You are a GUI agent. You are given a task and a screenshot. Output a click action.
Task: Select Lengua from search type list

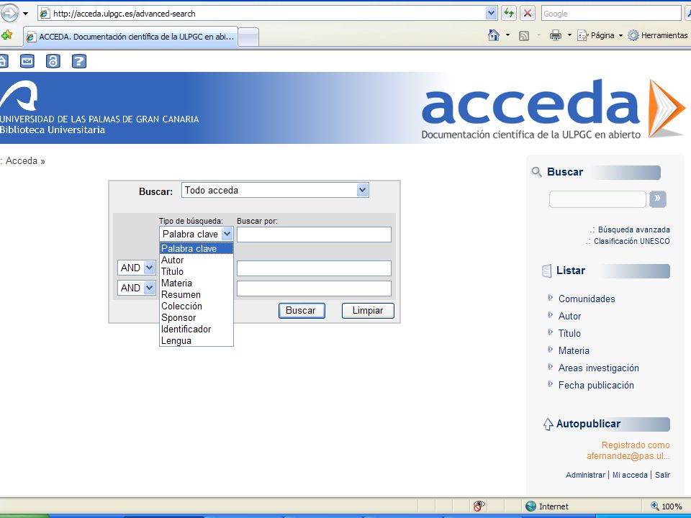point(196,340)
